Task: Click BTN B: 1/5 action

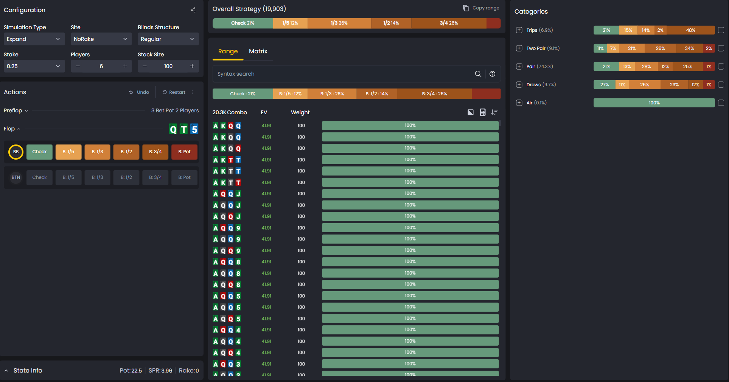Action: (x=68, y=177)
